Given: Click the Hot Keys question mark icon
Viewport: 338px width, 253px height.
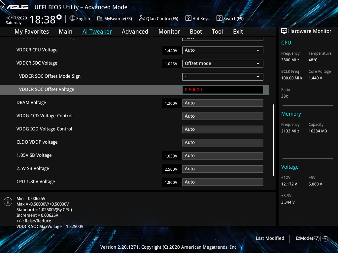Looking at the screenshot, I should click(188, 18).
